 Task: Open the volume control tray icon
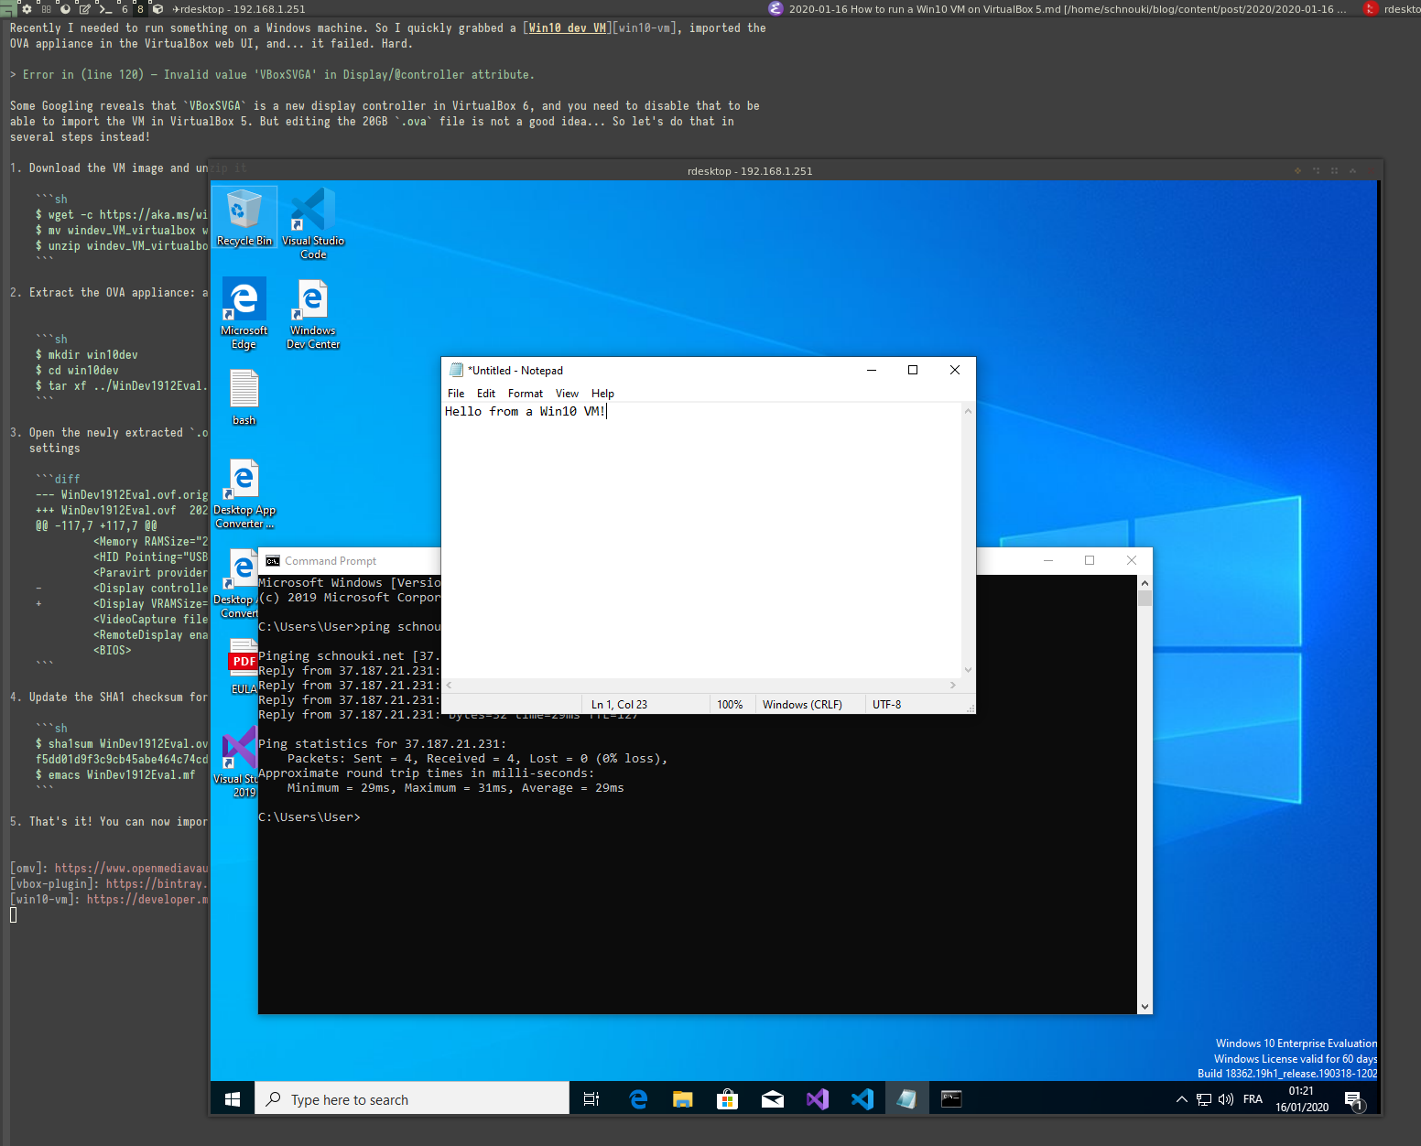click(1226, 1099)
